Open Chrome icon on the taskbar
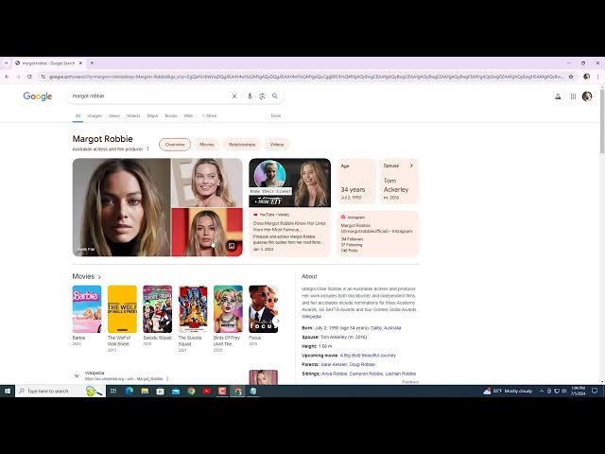Image resolution: width=605 pixels, height=454 pixels. [191, 391]
